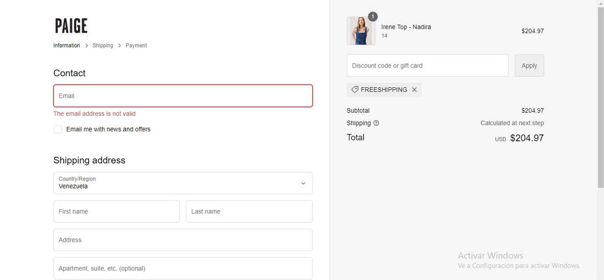Select the Subtotal label
This screenshot has width=604, height=280.
[358, 110]
